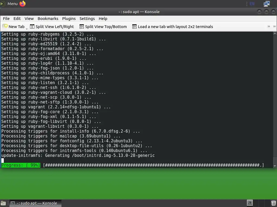Click the Konsole window title bar text
Viewport: 277px width, 207px height.
(x=139, y=12)
